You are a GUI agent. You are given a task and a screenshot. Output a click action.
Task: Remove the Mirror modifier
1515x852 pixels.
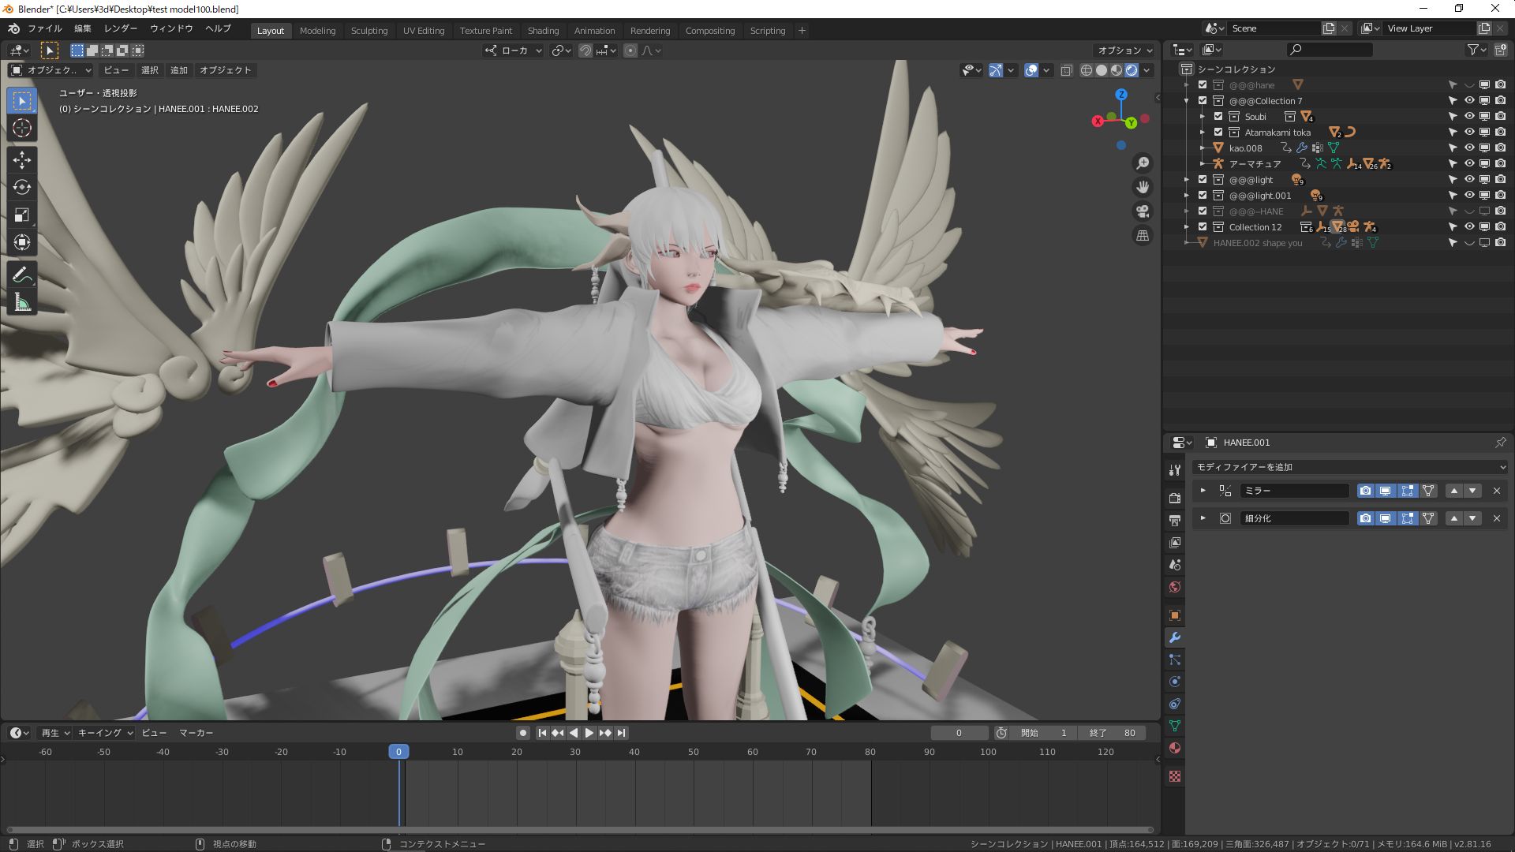(x=1497, y=491)
